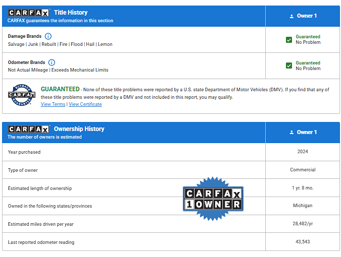Click the Odometer Brands green guaranteed checkmark

[x=289, y=66]
